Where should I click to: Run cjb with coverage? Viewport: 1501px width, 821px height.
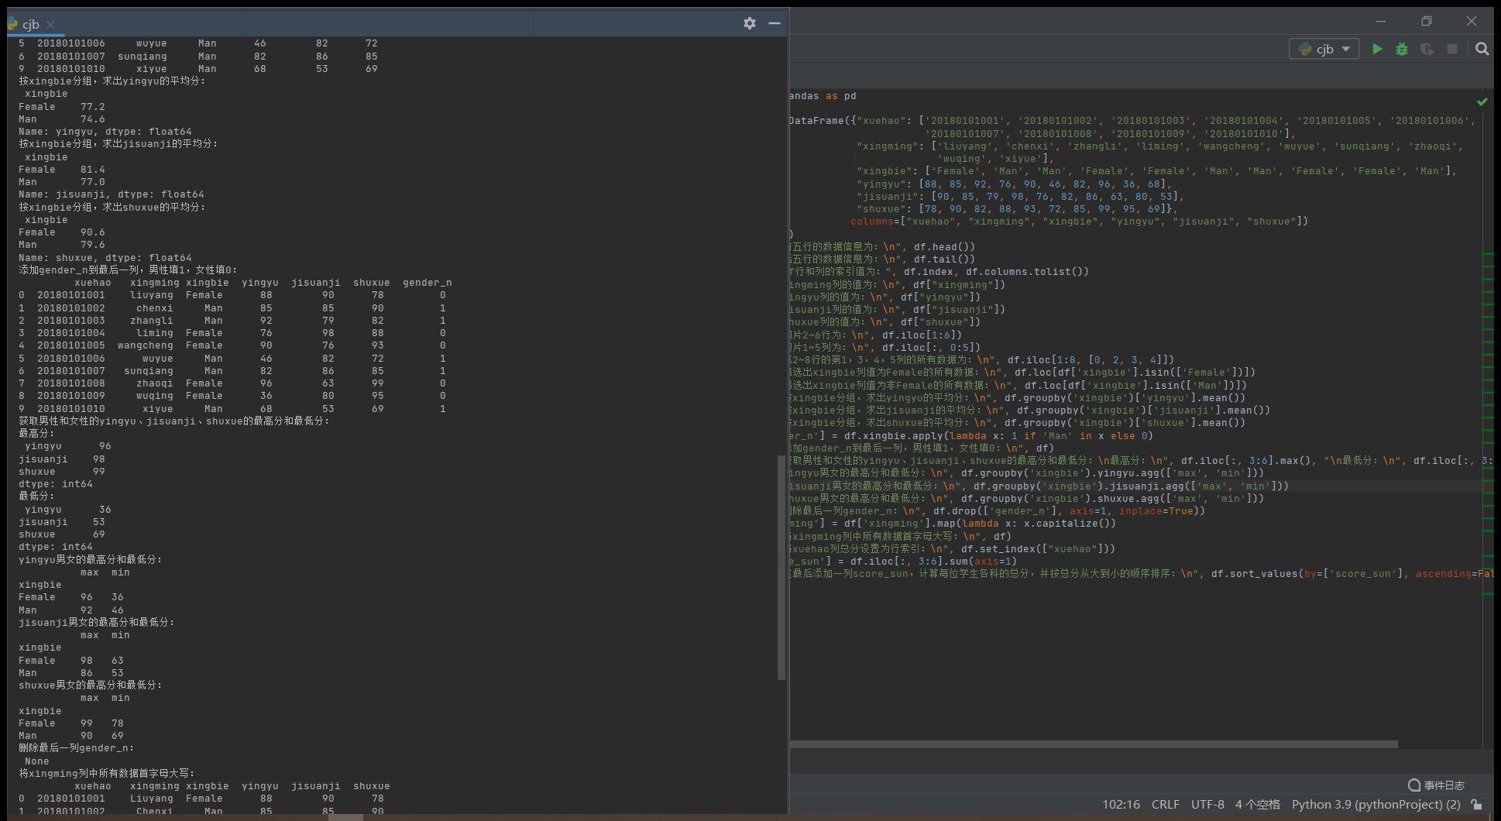1427,49
